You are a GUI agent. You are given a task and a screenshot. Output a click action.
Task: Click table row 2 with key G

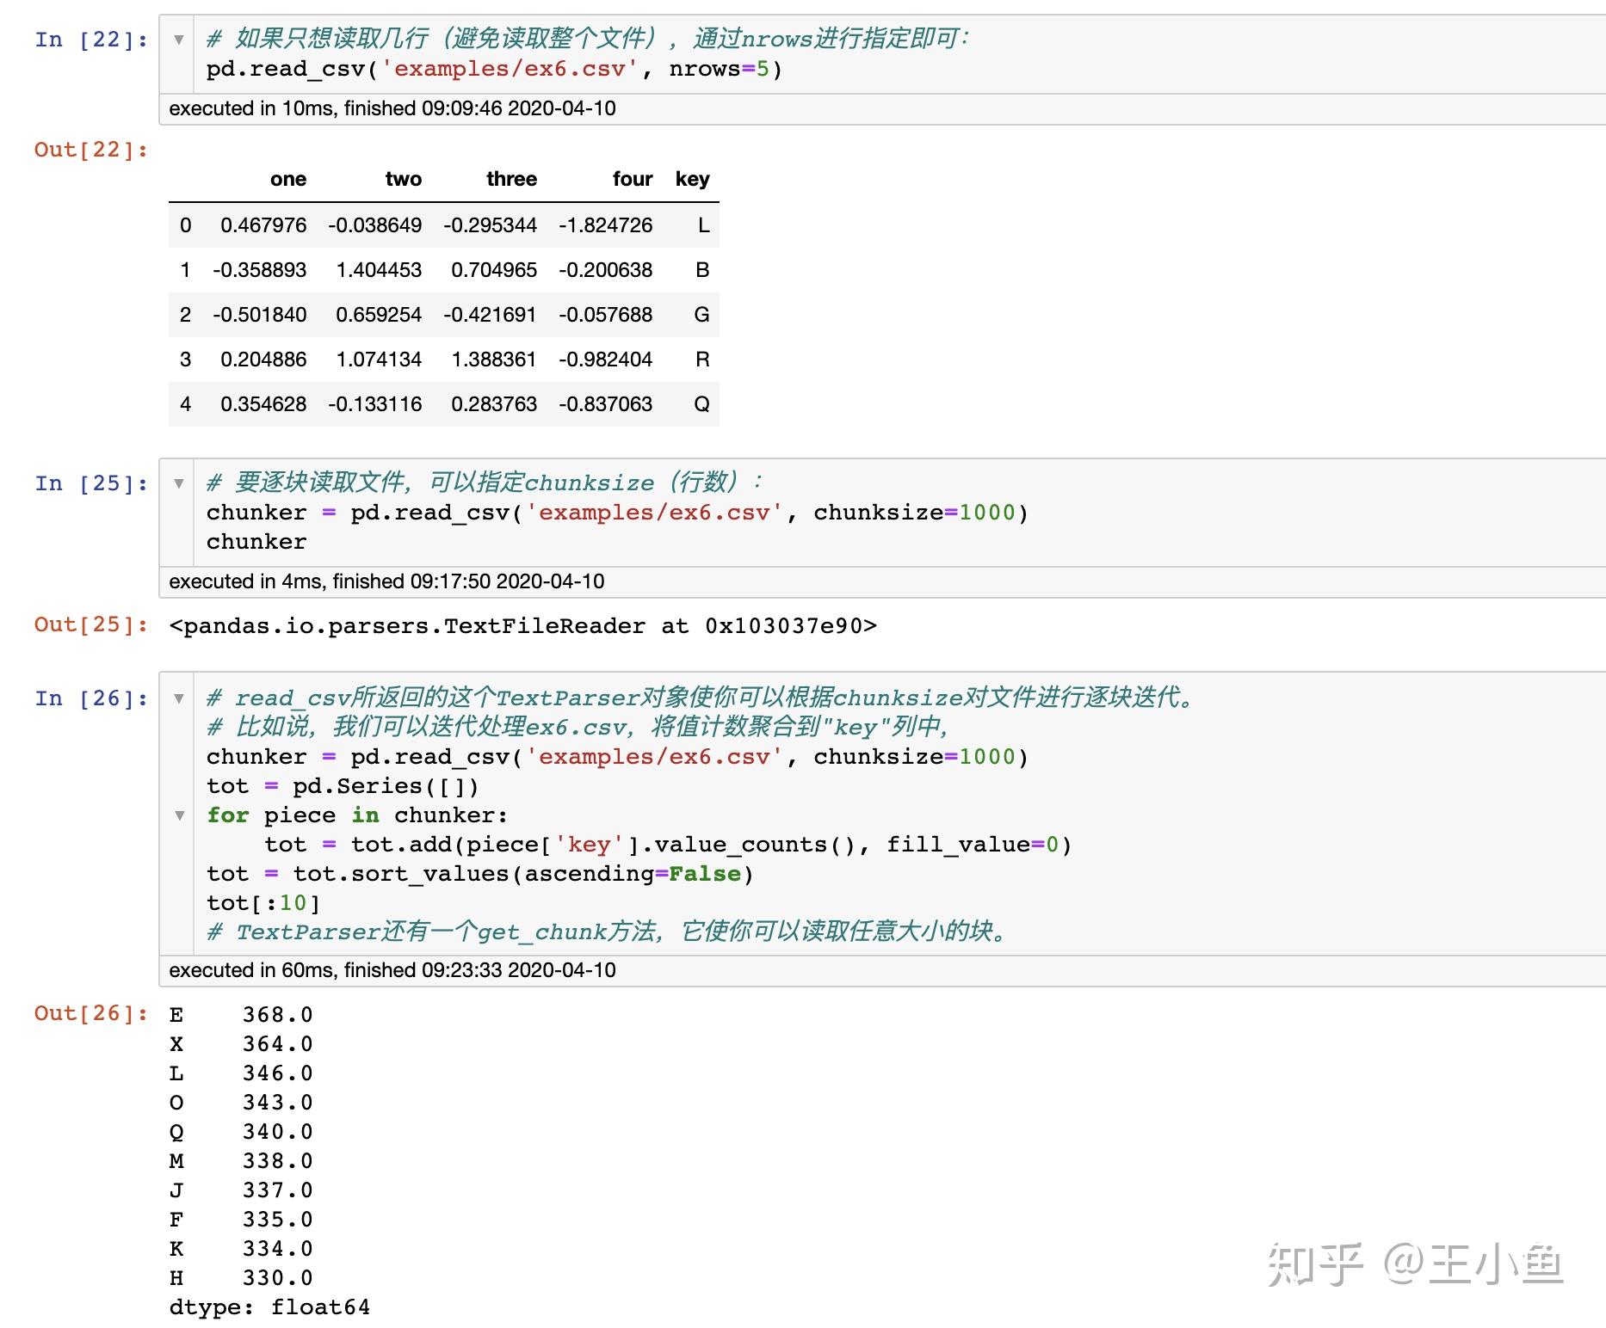click(x=444, y=315)
